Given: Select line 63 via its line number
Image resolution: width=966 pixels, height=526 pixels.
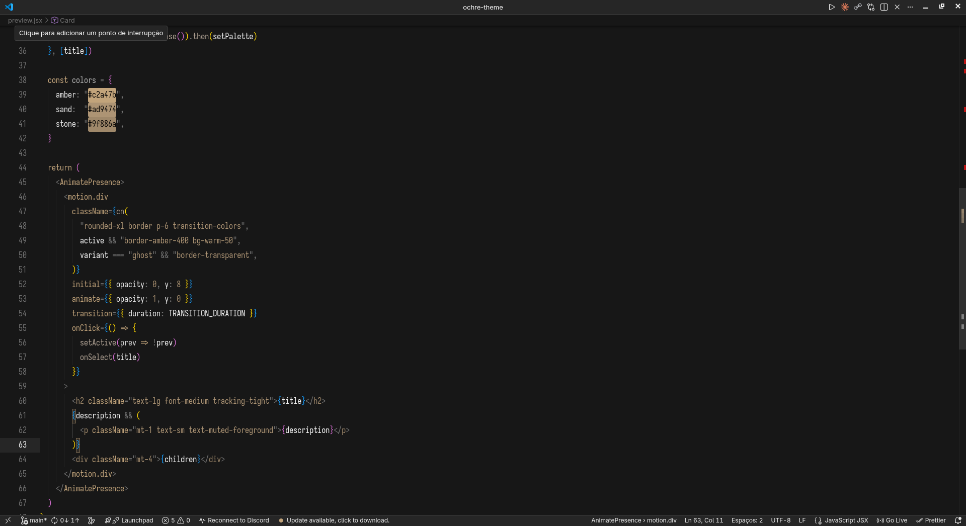Looking at the screenshot, I should [23, 445].
